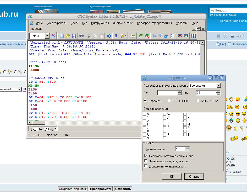Click the Print icon in toolbar
Image resolution: width=247 pixels, height=192 pixels.
(x=82, y=36)
